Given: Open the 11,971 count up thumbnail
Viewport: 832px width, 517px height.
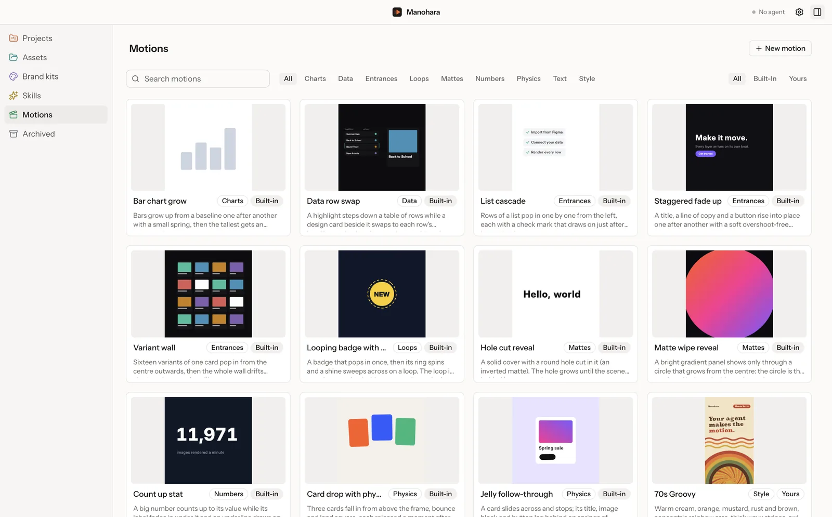Looking at the screenshot, I should pyautogui.click(x=208, y=441).
